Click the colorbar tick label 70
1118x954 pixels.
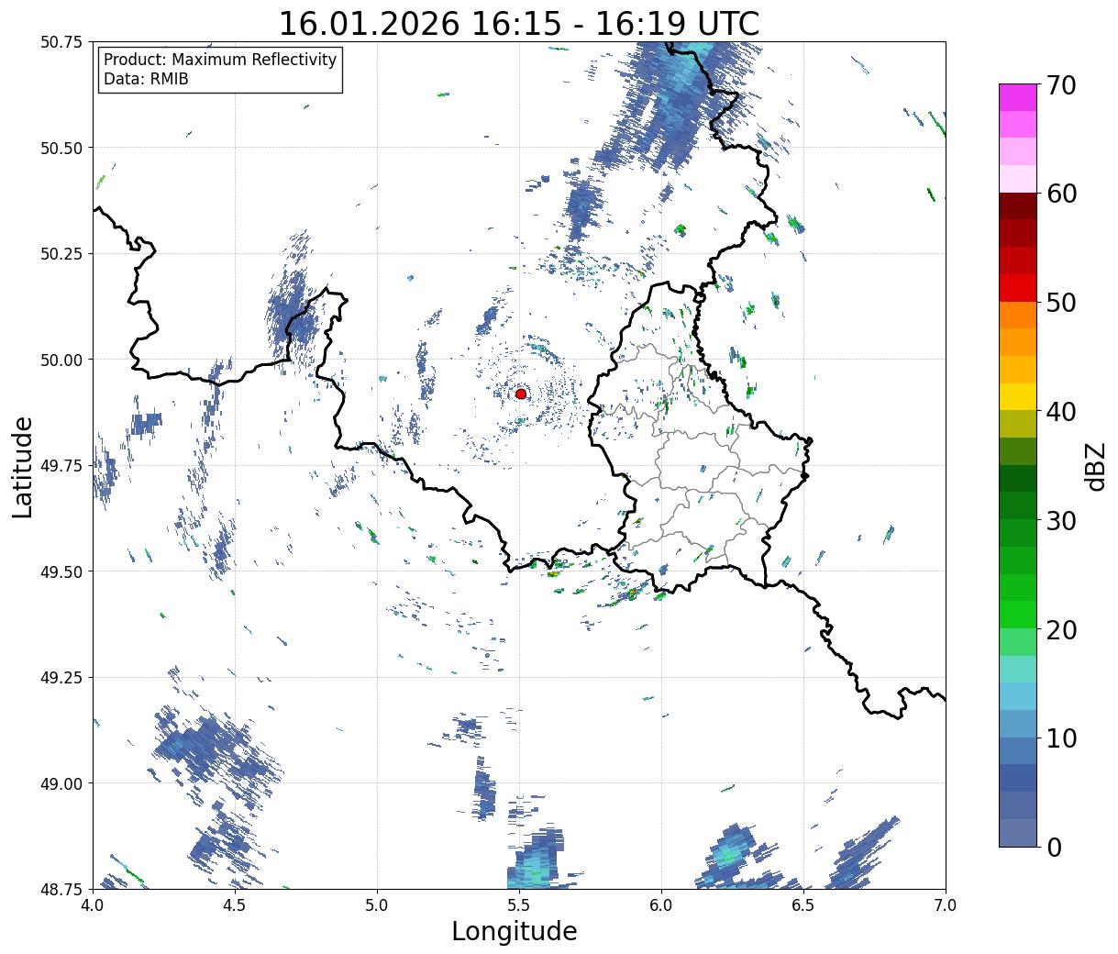point(1061,85)
